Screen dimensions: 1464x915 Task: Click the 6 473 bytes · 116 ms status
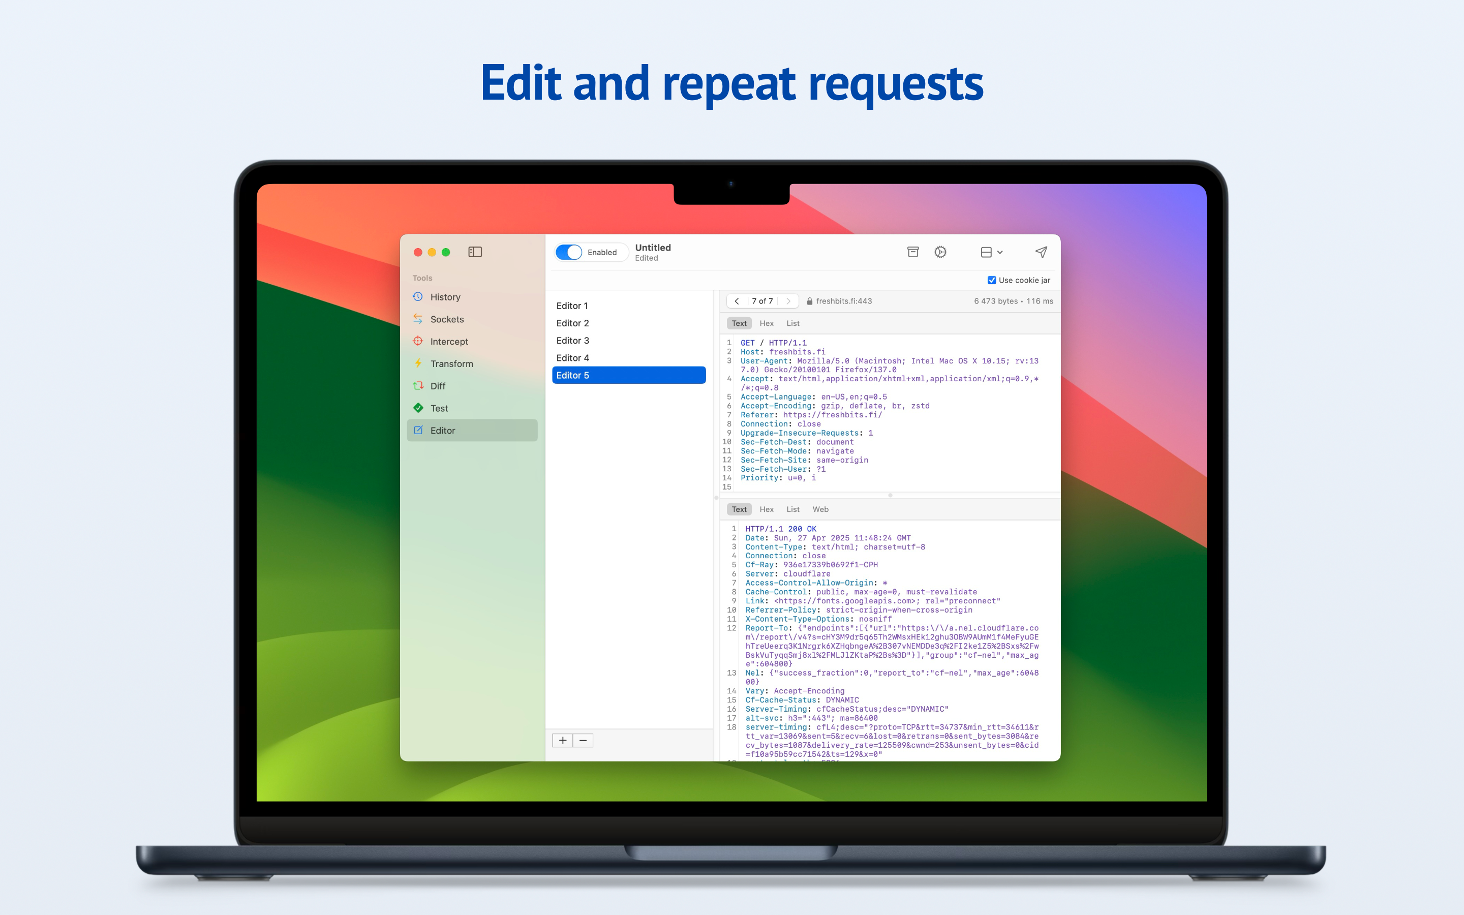(1013, 301)
